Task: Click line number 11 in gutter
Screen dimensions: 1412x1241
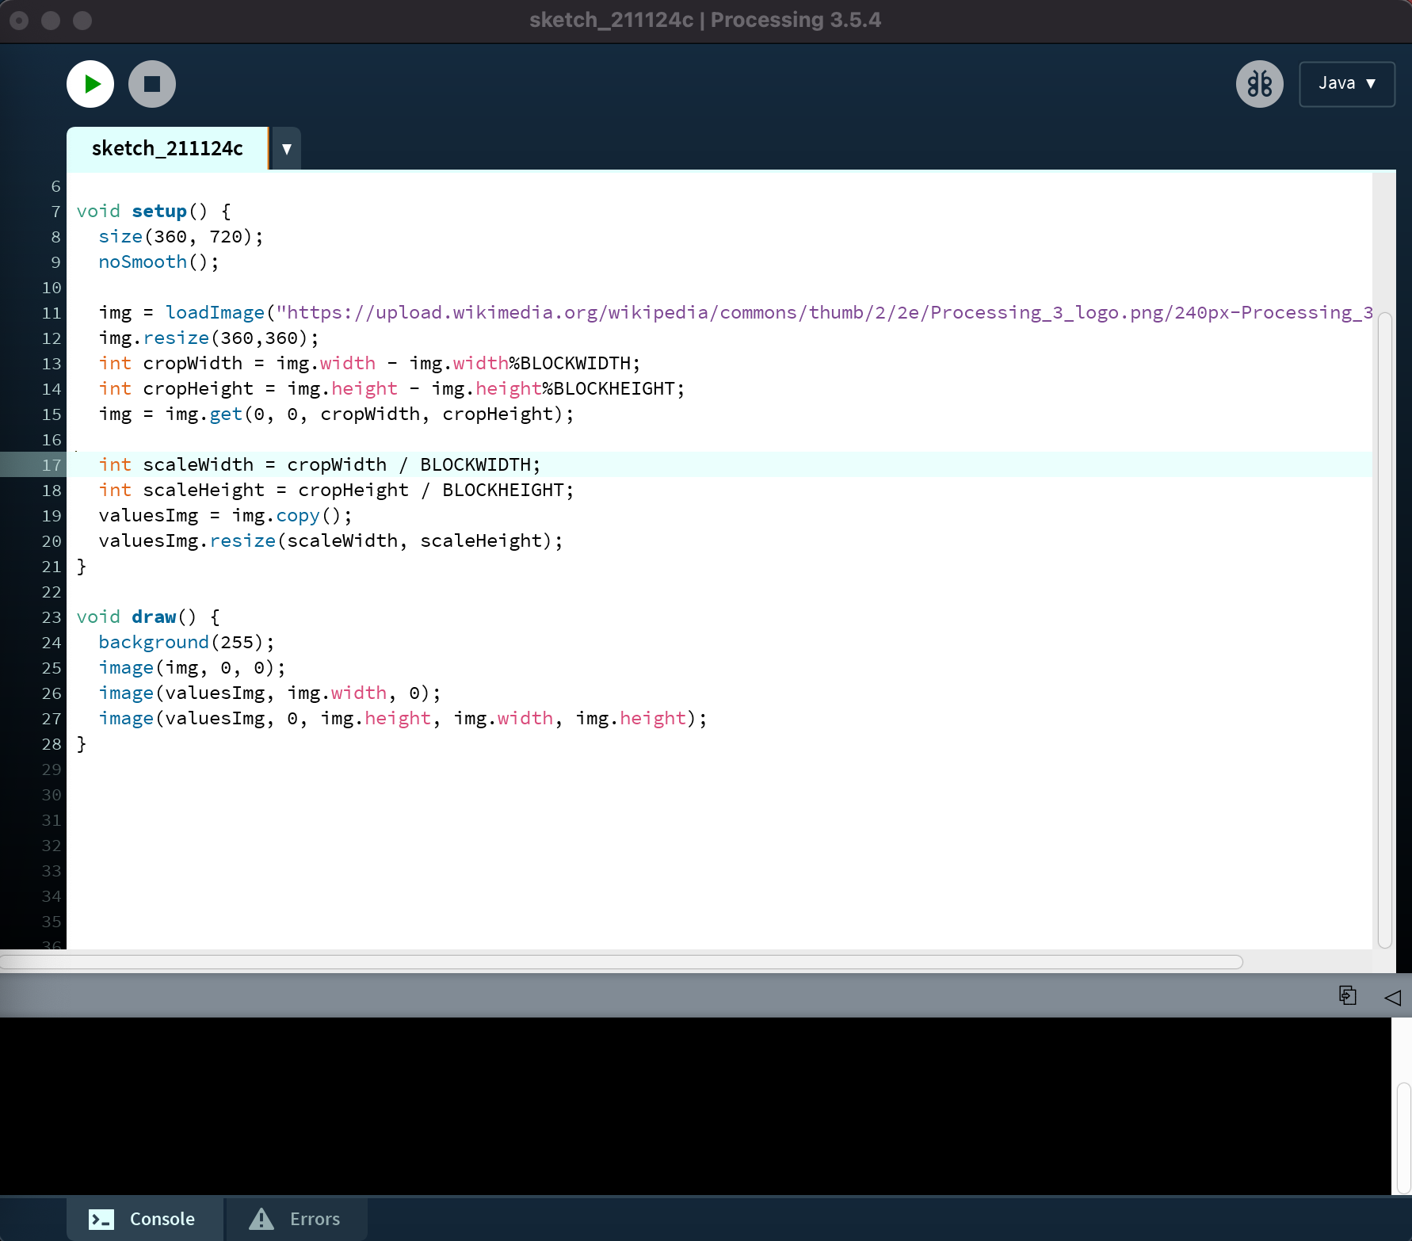Action: (x=52, y=313)
